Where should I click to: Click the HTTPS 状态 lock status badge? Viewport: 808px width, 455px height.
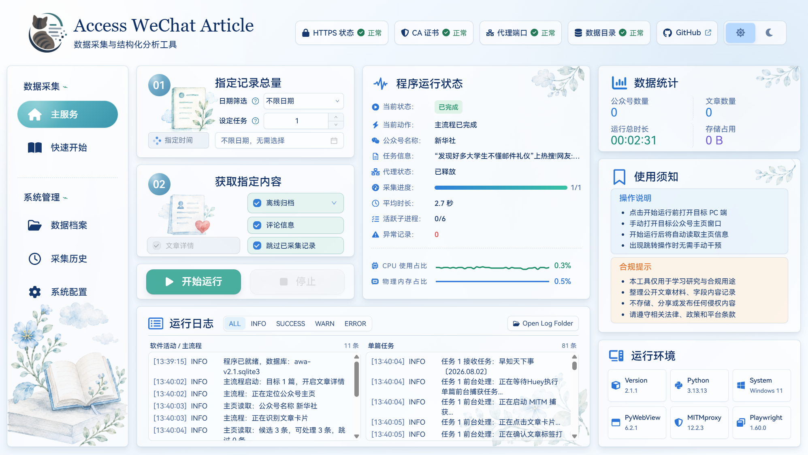click(342, 33)
